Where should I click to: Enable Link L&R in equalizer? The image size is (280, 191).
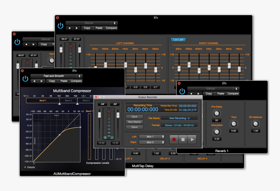click(x=178, y=40)
